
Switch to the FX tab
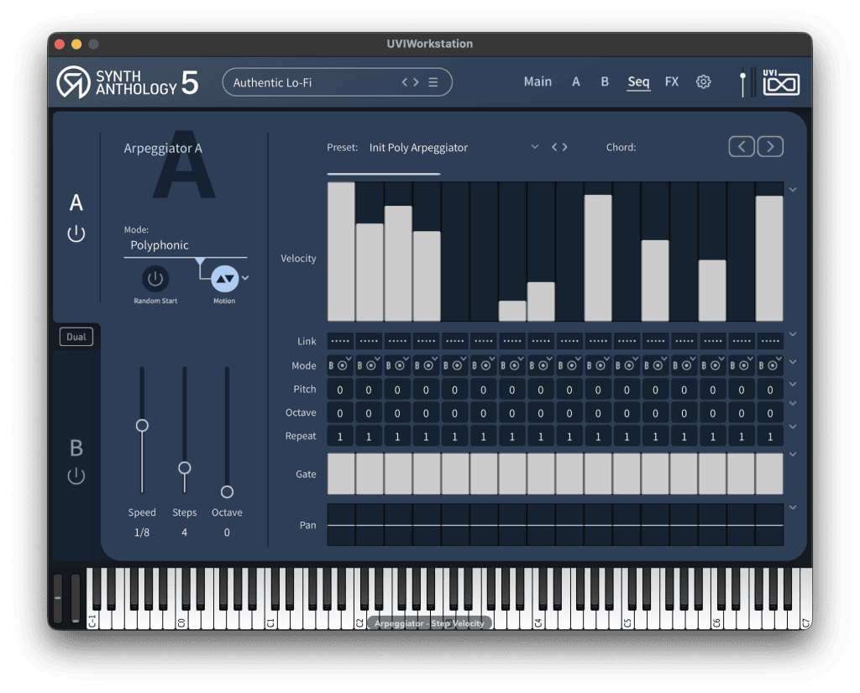[671, 81]
